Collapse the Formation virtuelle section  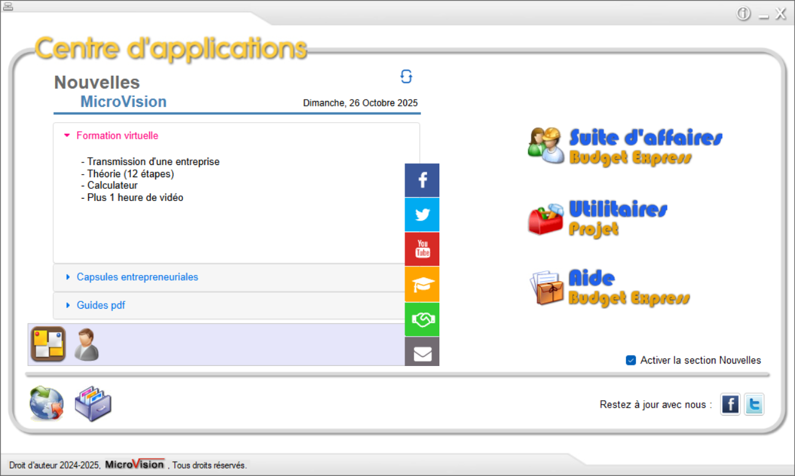(117, 136)
